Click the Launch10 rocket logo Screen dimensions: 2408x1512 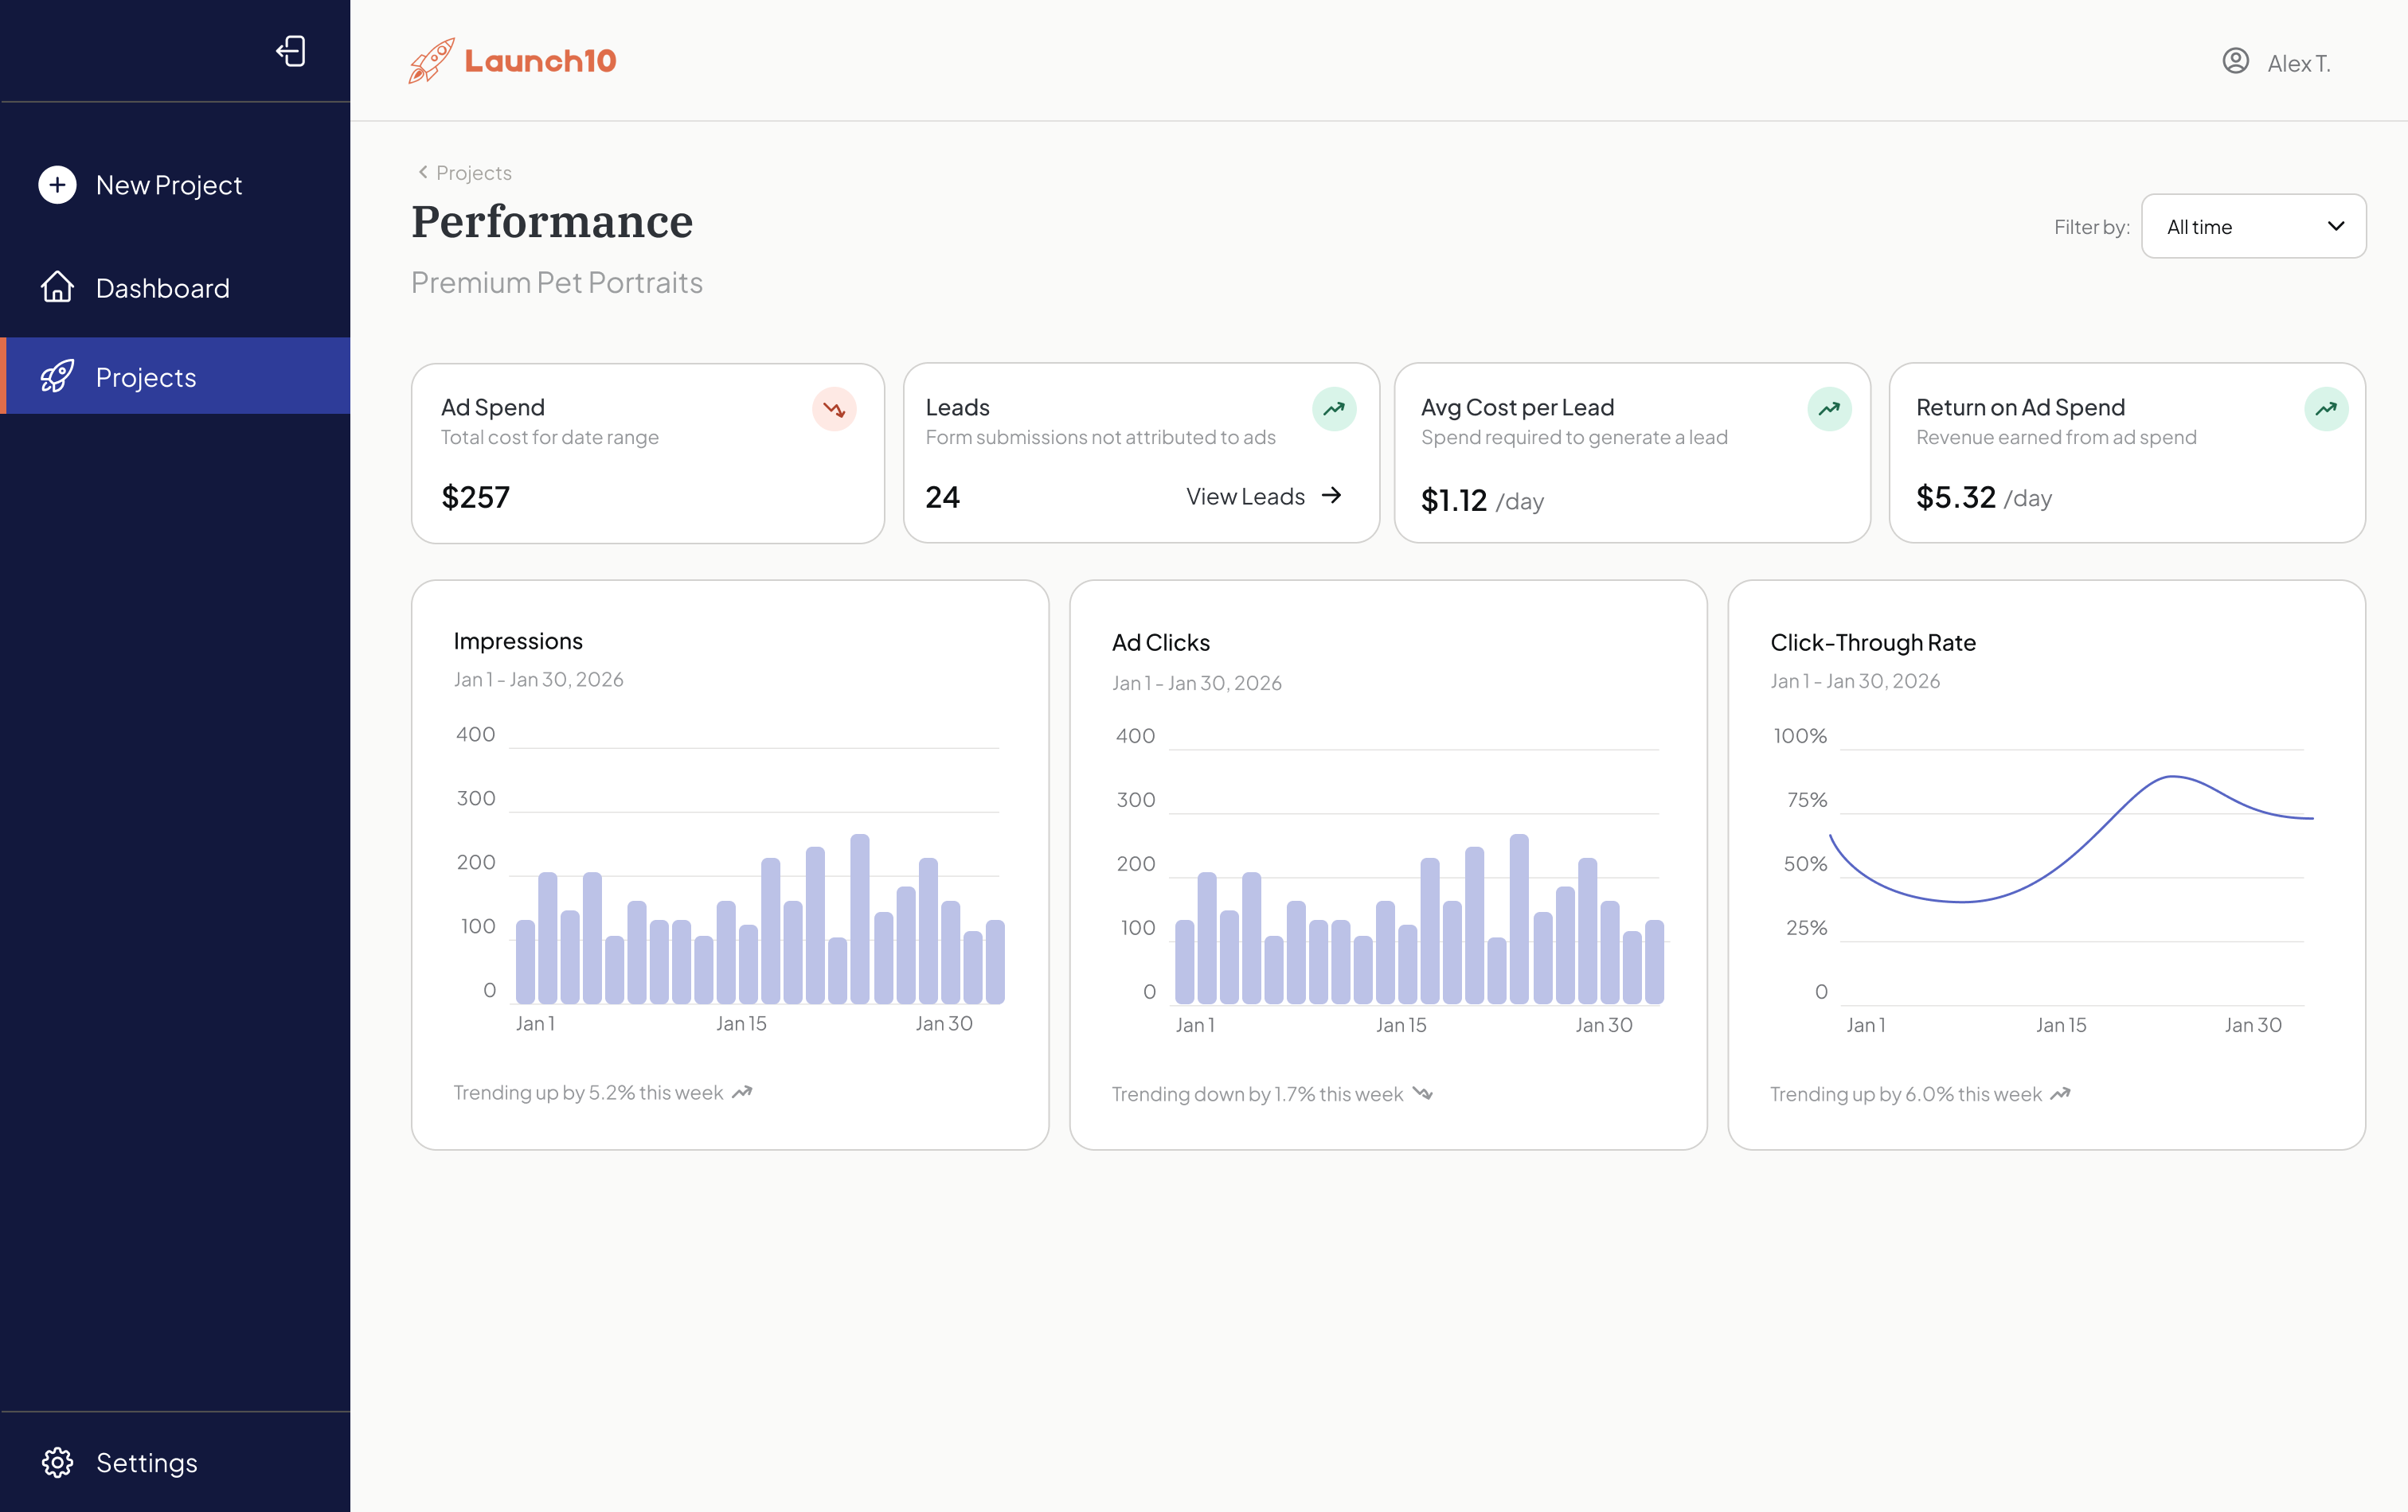pyautogui.click(x=429, y=61)
